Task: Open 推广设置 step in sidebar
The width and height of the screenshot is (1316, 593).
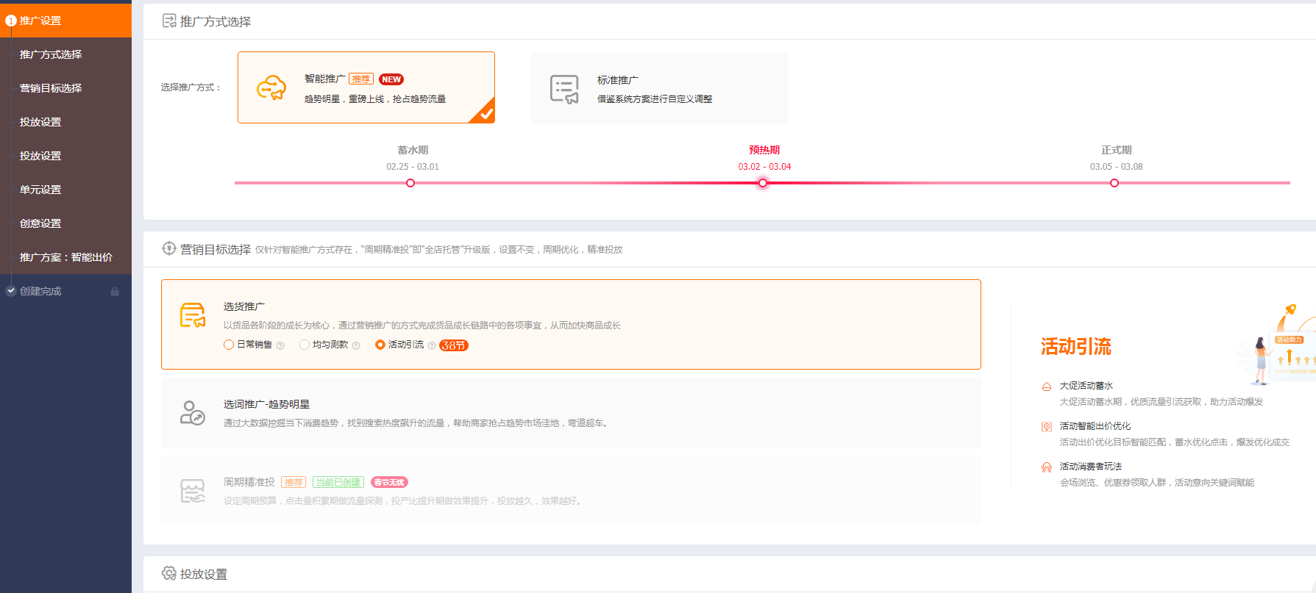Action: [x=65, y=21]
